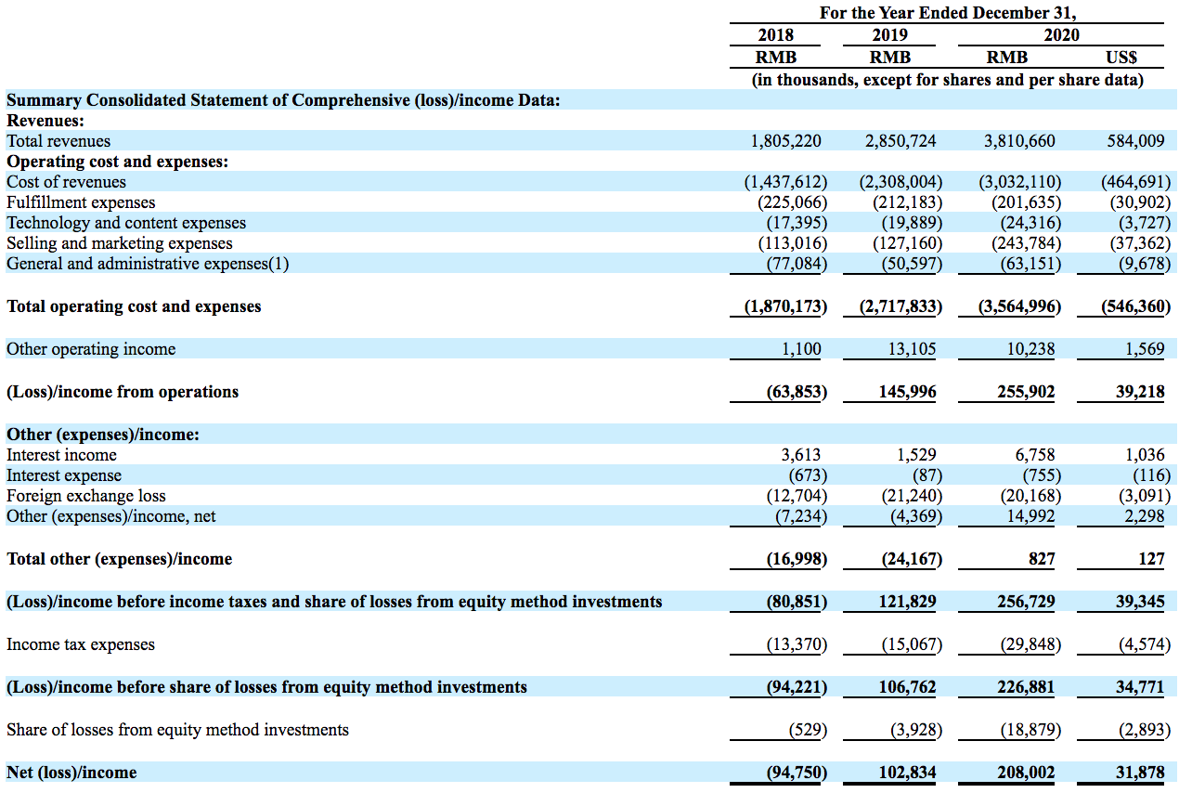Viewport: 1179px width, 793px height.
Task: Click the 'Fulfillment expenses' label
Action: [x=81, y=202]
